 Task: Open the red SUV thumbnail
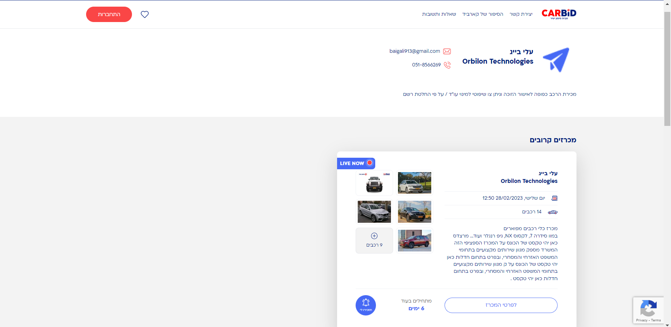[x=414, y=241]
